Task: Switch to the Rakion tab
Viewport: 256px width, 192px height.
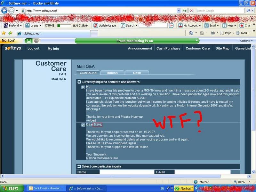Action: tap(112, 73)
